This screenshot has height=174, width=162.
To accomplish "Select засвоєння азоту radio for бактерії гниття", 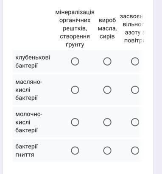I will tap(135, 150).
